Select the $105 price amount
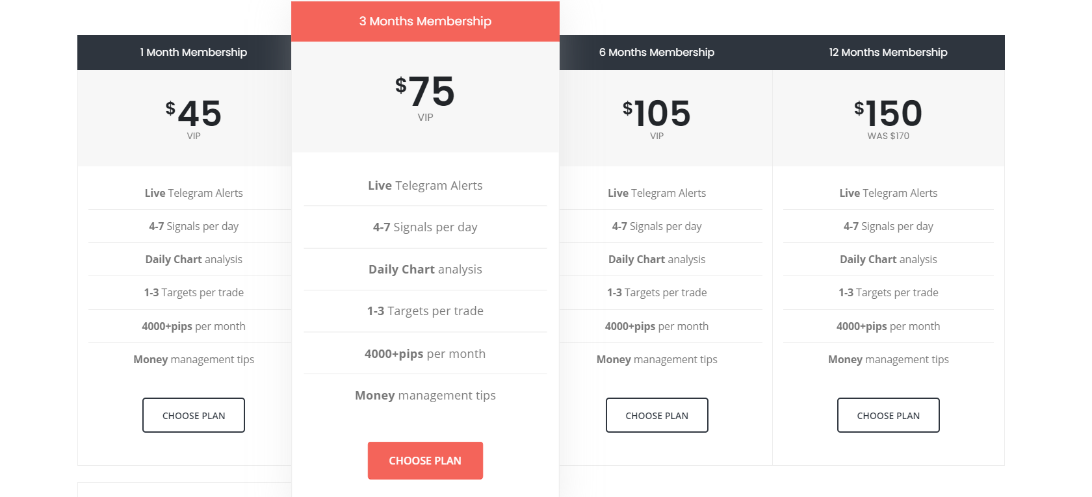This screenshot has width=1092, height=497. [x=656, y=114]
